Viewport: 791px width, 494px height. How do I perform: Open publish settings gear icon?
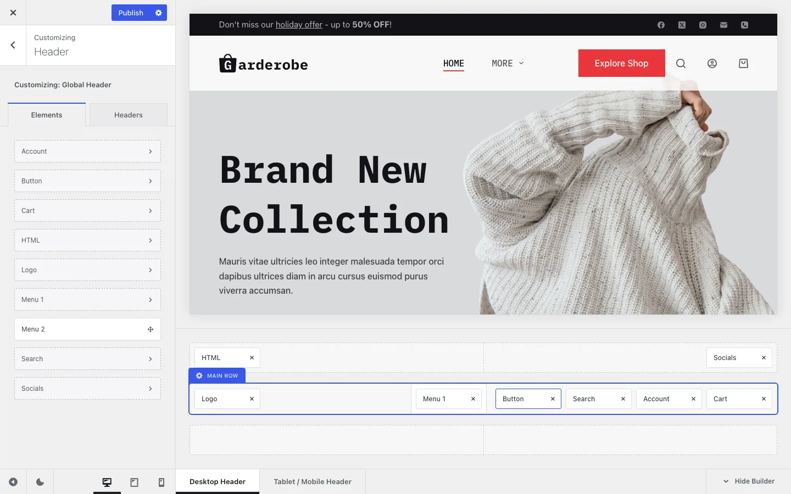pos(158,13)
